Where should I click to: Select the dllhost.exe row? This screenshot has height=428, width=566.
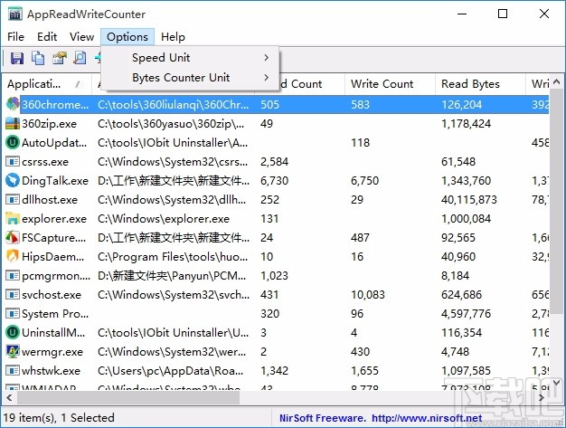pyautogui.click(x=276, y=199)
